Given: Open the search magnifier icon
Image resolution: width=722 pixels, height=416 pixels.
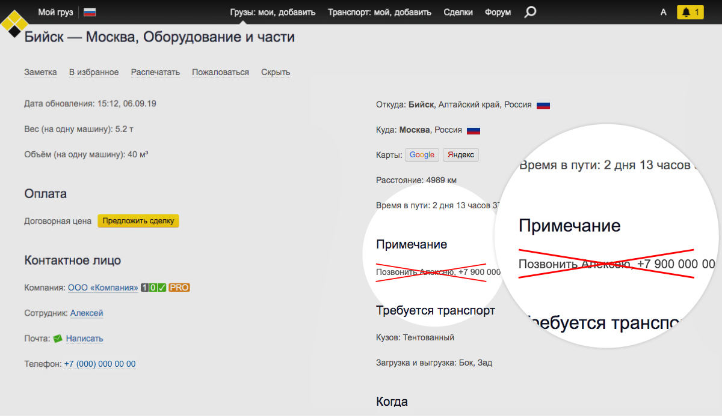Looking at the screenshot, I should pyautogui.click(x=529, y=12).
